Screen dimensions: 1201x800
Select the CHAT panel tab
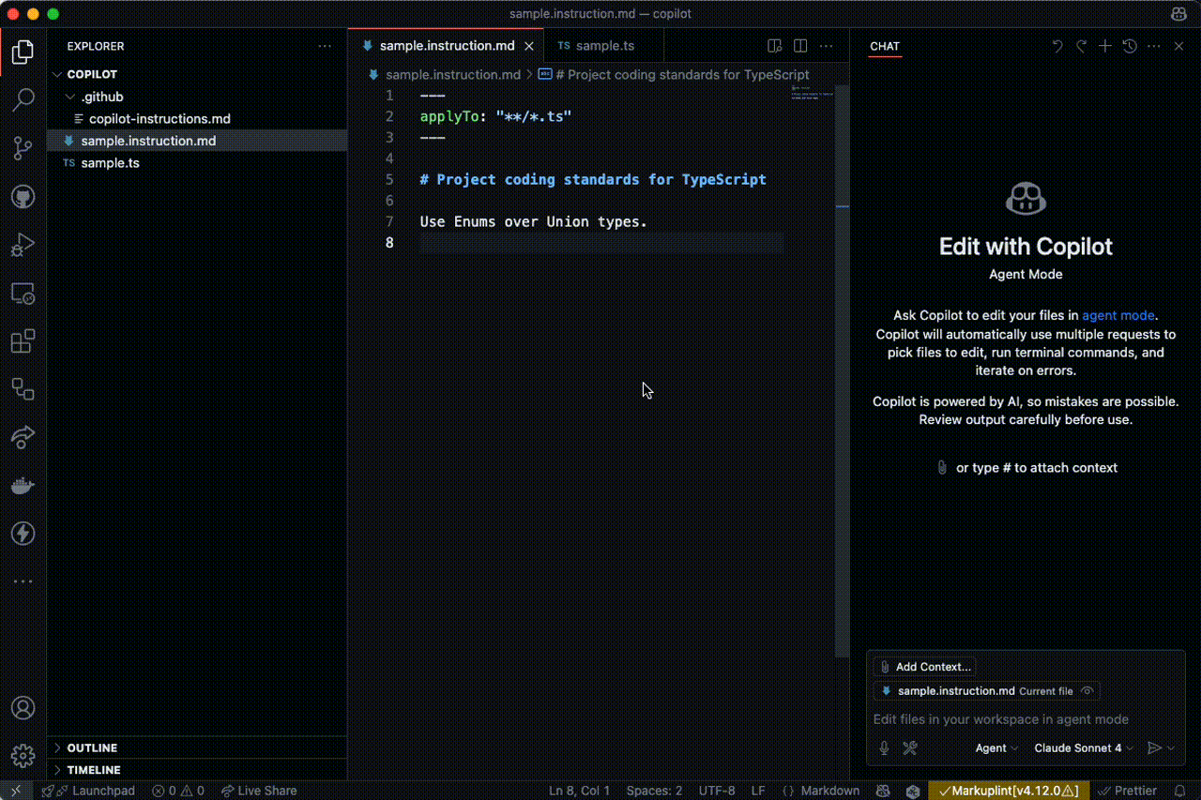tap(885, 46)
